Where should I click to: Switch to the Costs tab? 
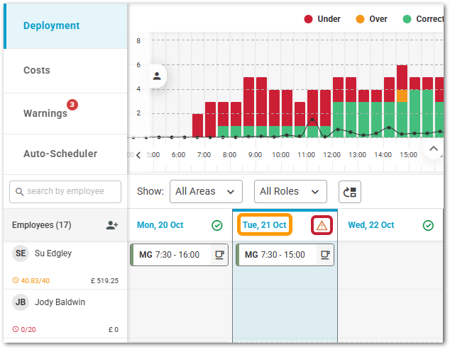[37, 70]
